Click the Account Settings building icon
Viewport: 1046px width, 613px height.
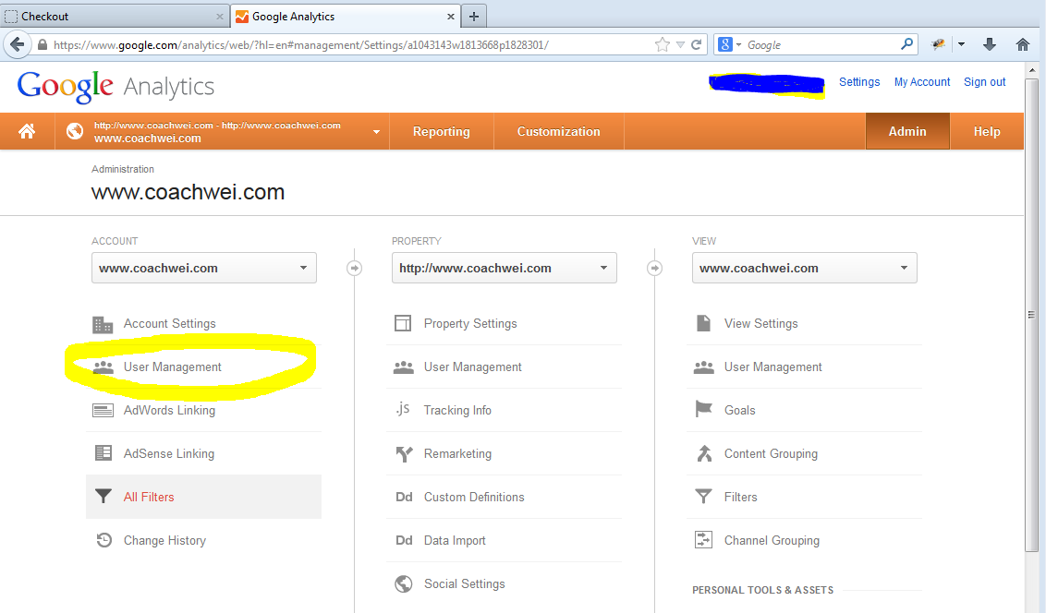tap(103, 324)
